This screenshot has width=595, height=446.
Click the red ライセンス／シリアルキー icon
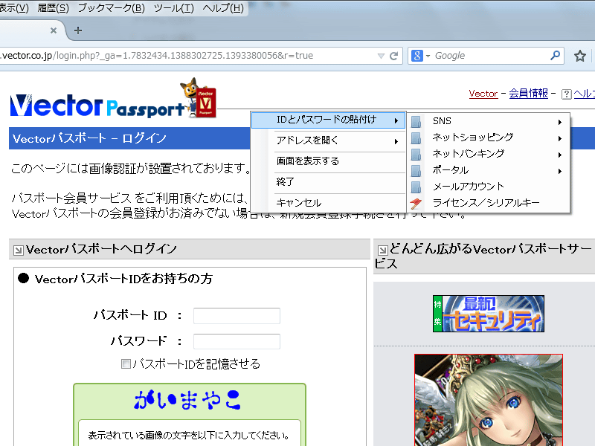pos(416,204)
